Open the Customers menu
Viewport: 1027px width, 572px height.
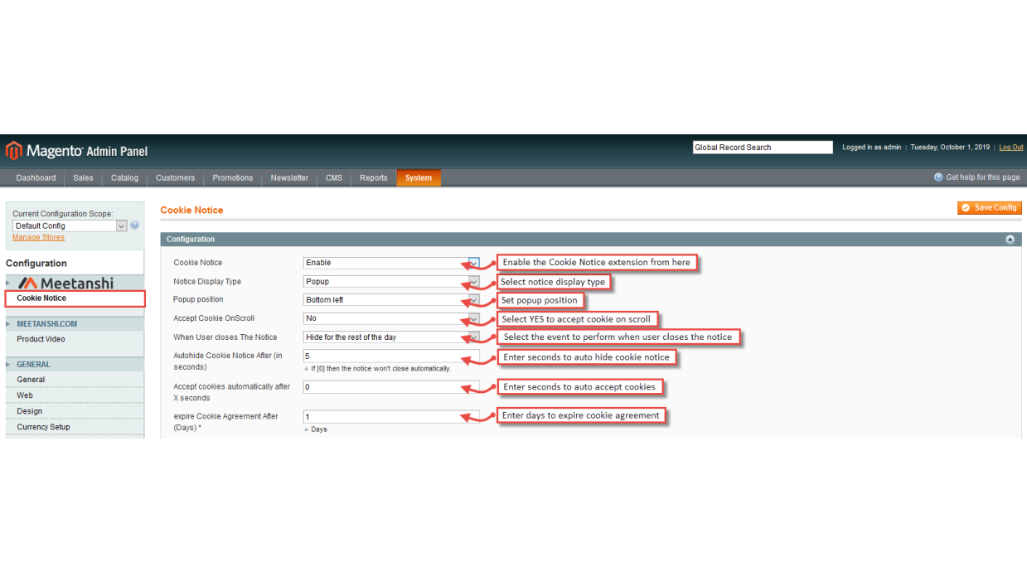click(x=175, y=178)
